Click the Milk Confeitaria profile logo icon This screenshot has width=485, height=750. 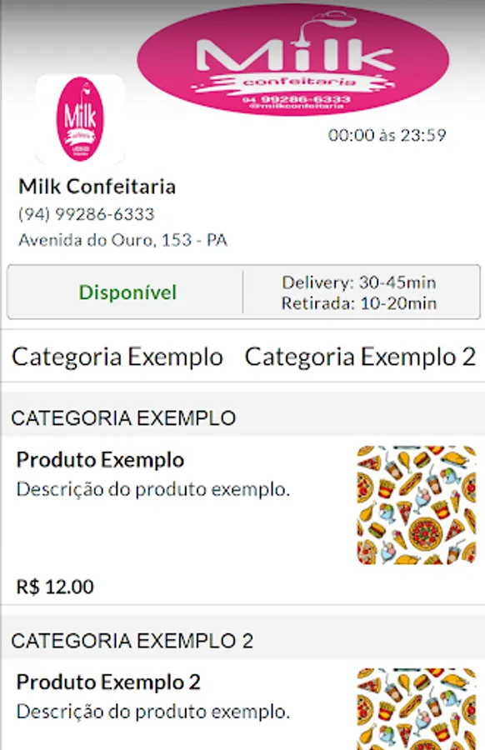(80, 117)
